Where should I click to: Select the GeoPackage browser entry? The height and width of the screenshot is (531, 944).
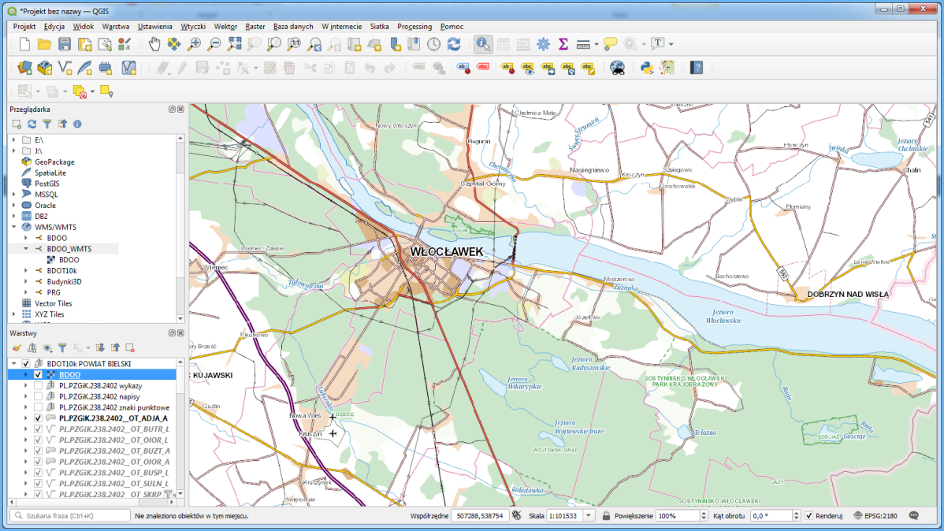(54, 162)
